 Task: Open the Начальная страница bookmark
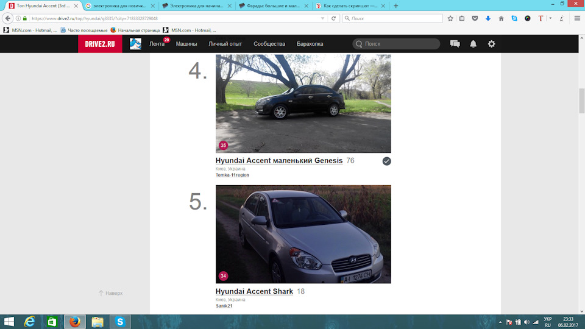click(135, 30)
